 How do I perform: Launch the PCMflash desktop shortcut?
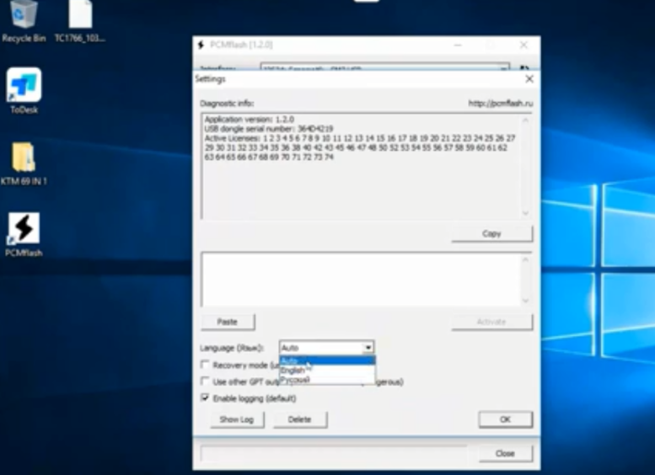coord(24,235)
